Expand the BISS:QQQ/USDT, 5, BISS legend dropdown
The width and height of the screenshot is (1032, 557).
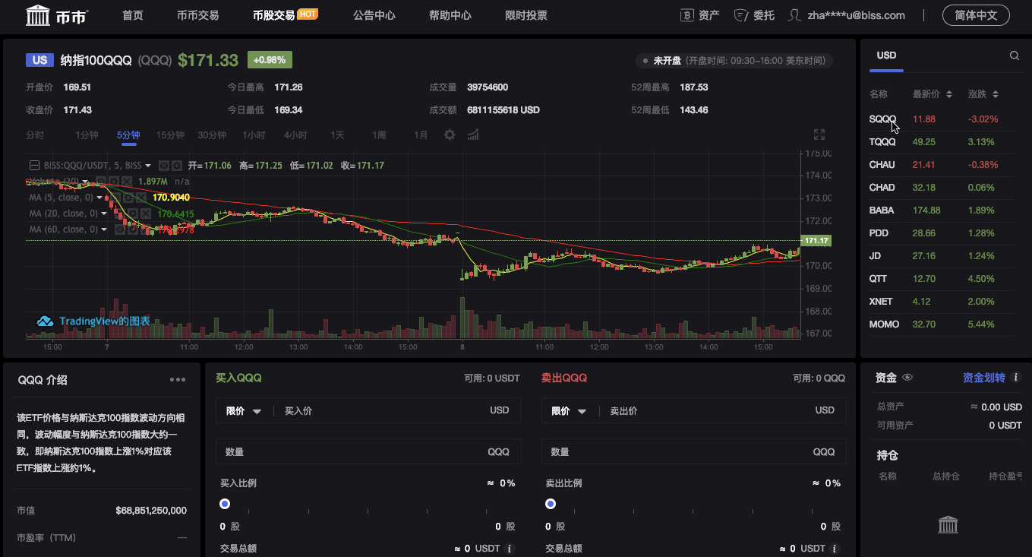tap(148, 166)
